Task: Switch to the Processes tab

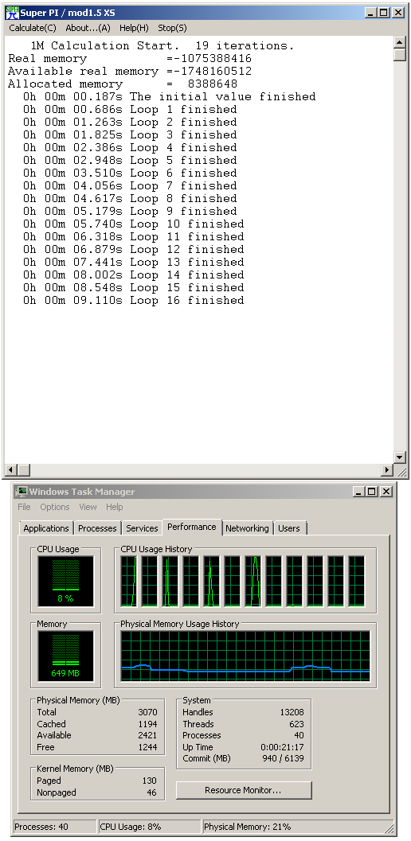Action: [97, 528]
